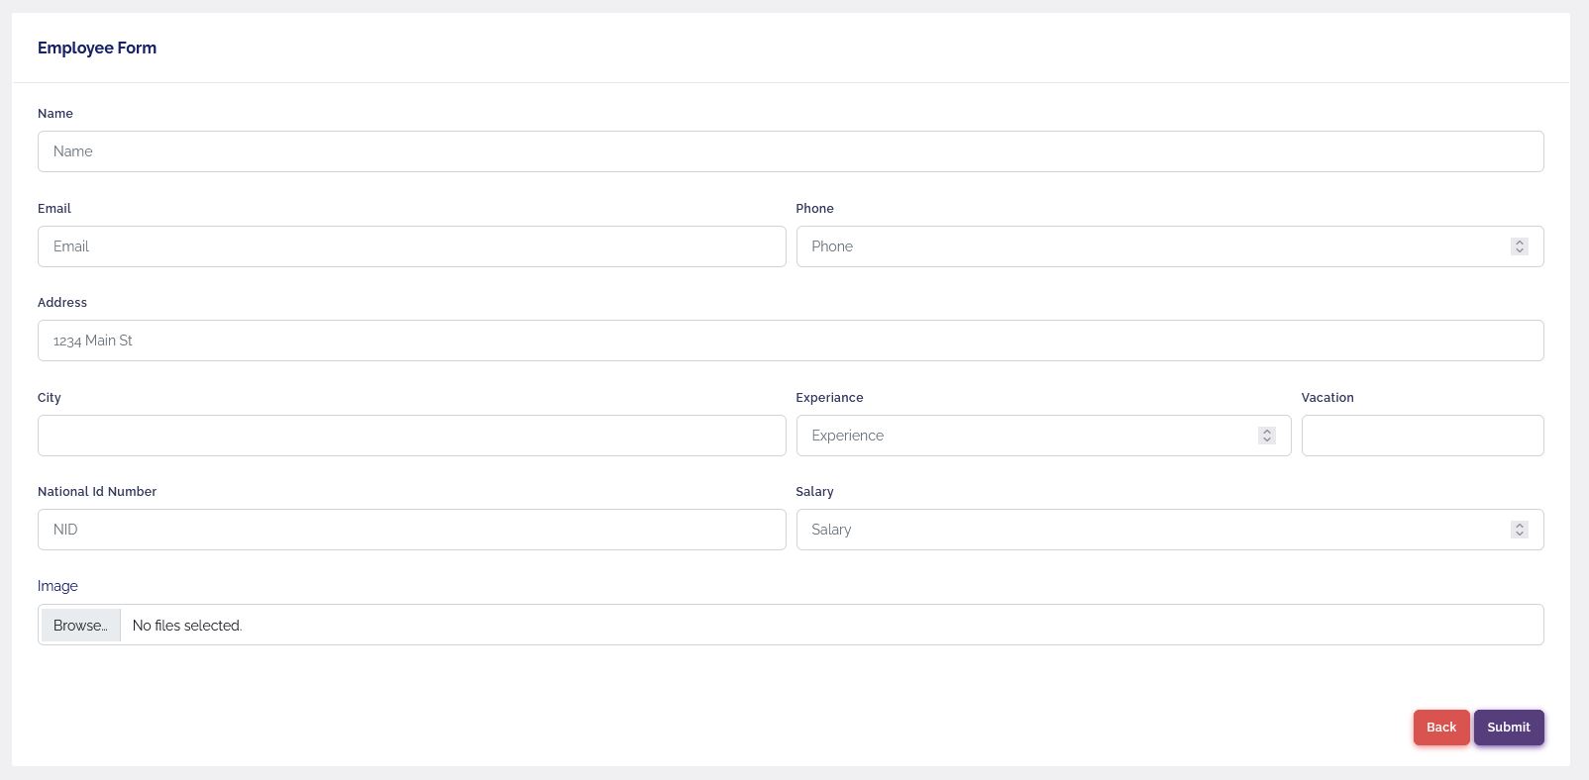Click the 'No files selected.' text

click(x=187, y=626)
